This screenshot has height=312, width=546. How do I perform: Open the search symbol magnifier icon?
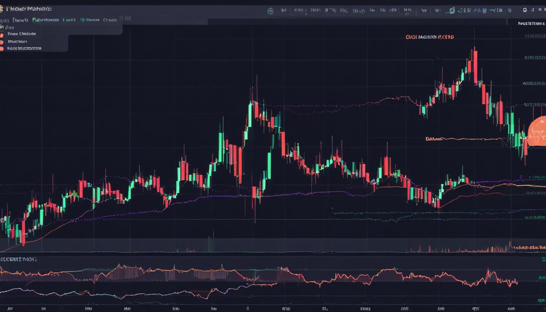271,10
